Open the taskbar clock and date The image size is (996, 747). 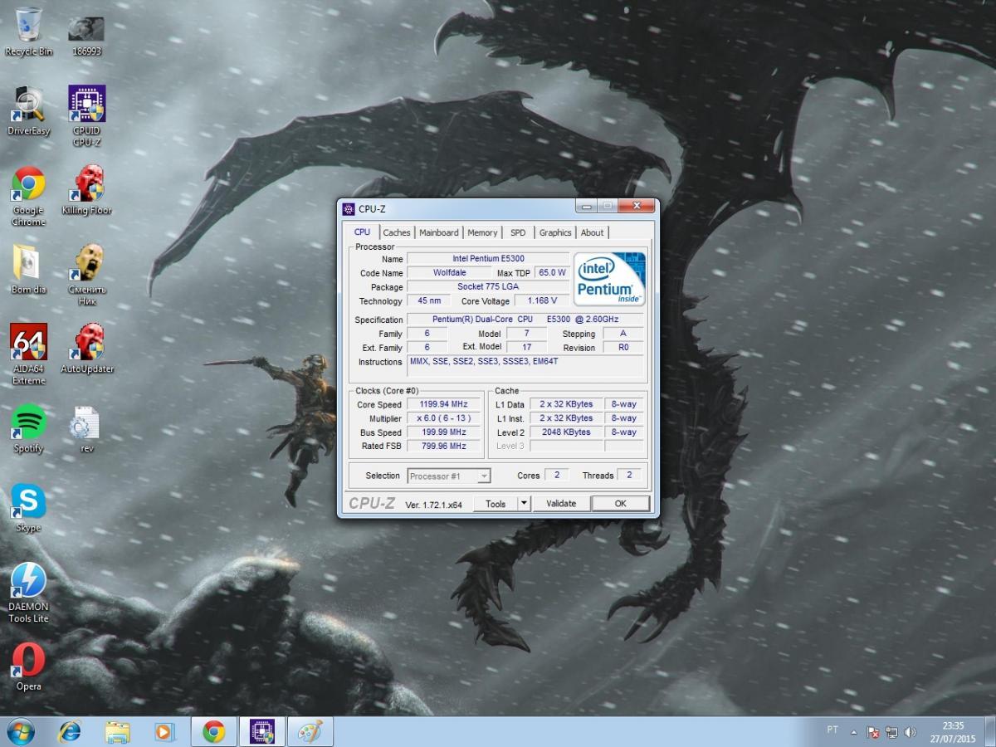[x=954, y=731]
